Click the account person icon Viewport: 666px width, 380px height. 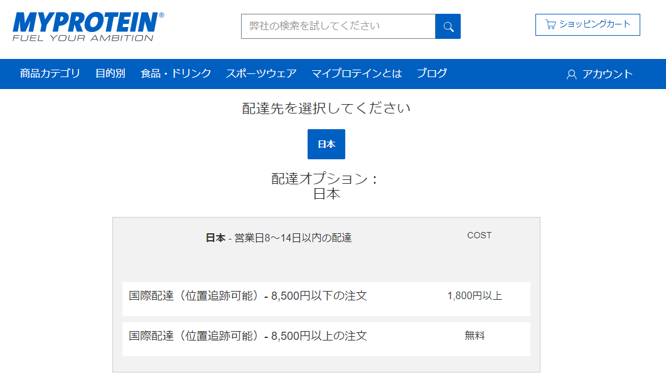point(572,75)
